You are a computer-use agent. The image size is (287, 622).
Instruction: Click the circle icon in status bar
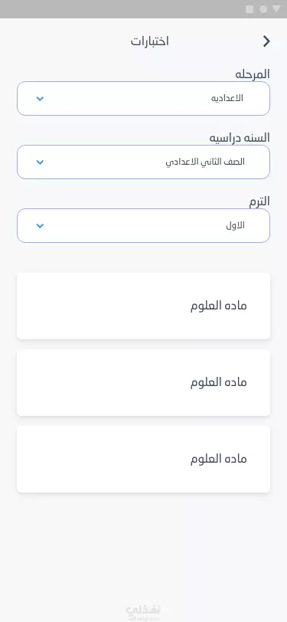pos(263,9)
